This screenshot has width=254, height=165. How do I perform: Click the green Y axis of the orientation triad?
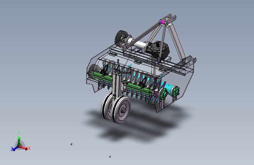19,141
